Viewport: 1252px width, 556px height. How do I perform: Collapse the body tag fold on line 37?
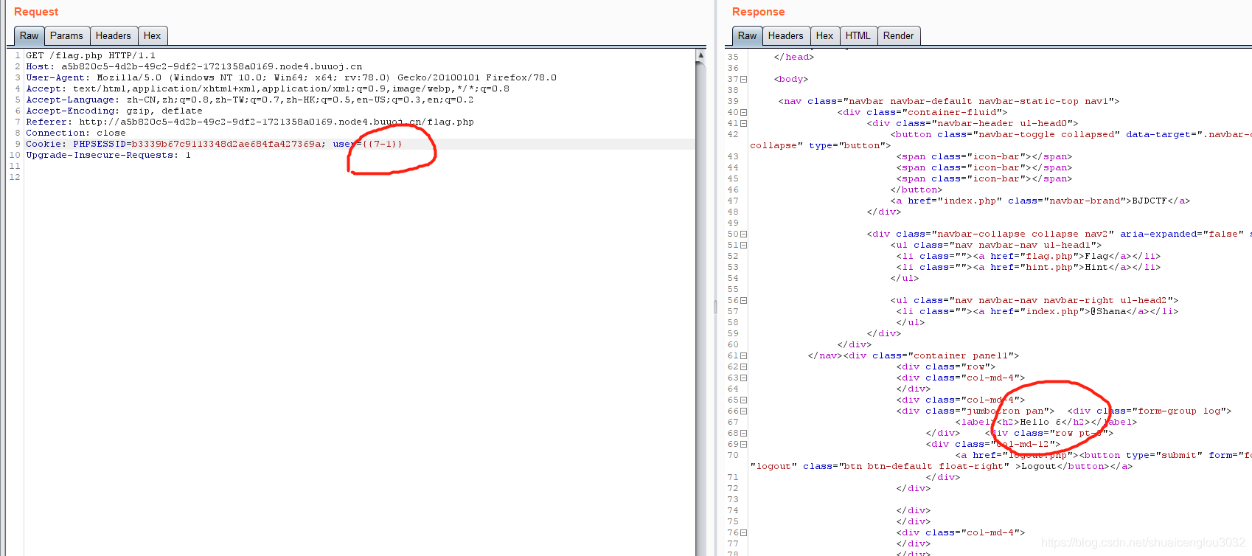point(743,80)
